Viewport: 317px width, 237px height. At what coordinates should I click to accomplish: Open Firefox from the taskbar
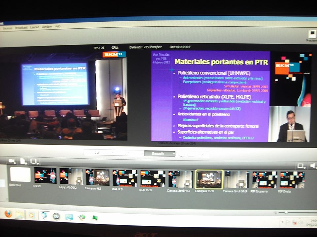pyautogui.click(x=8, y=214)
